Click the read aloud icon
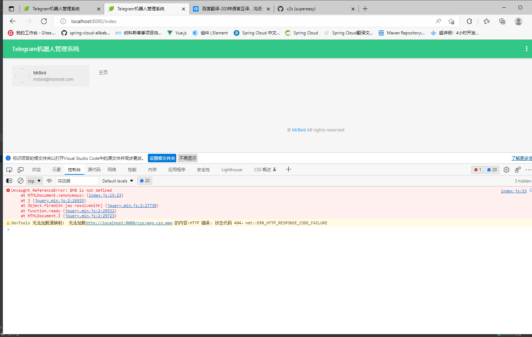 click(x=439, y=21)
